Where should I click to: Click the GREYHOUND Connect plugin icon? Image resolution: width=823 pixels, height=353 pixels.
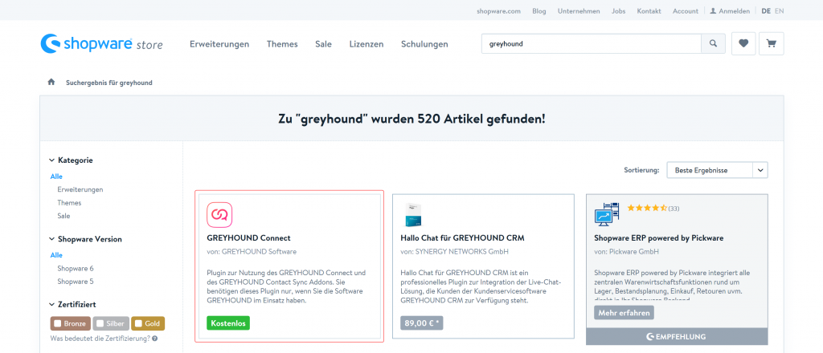coord(219,215)
